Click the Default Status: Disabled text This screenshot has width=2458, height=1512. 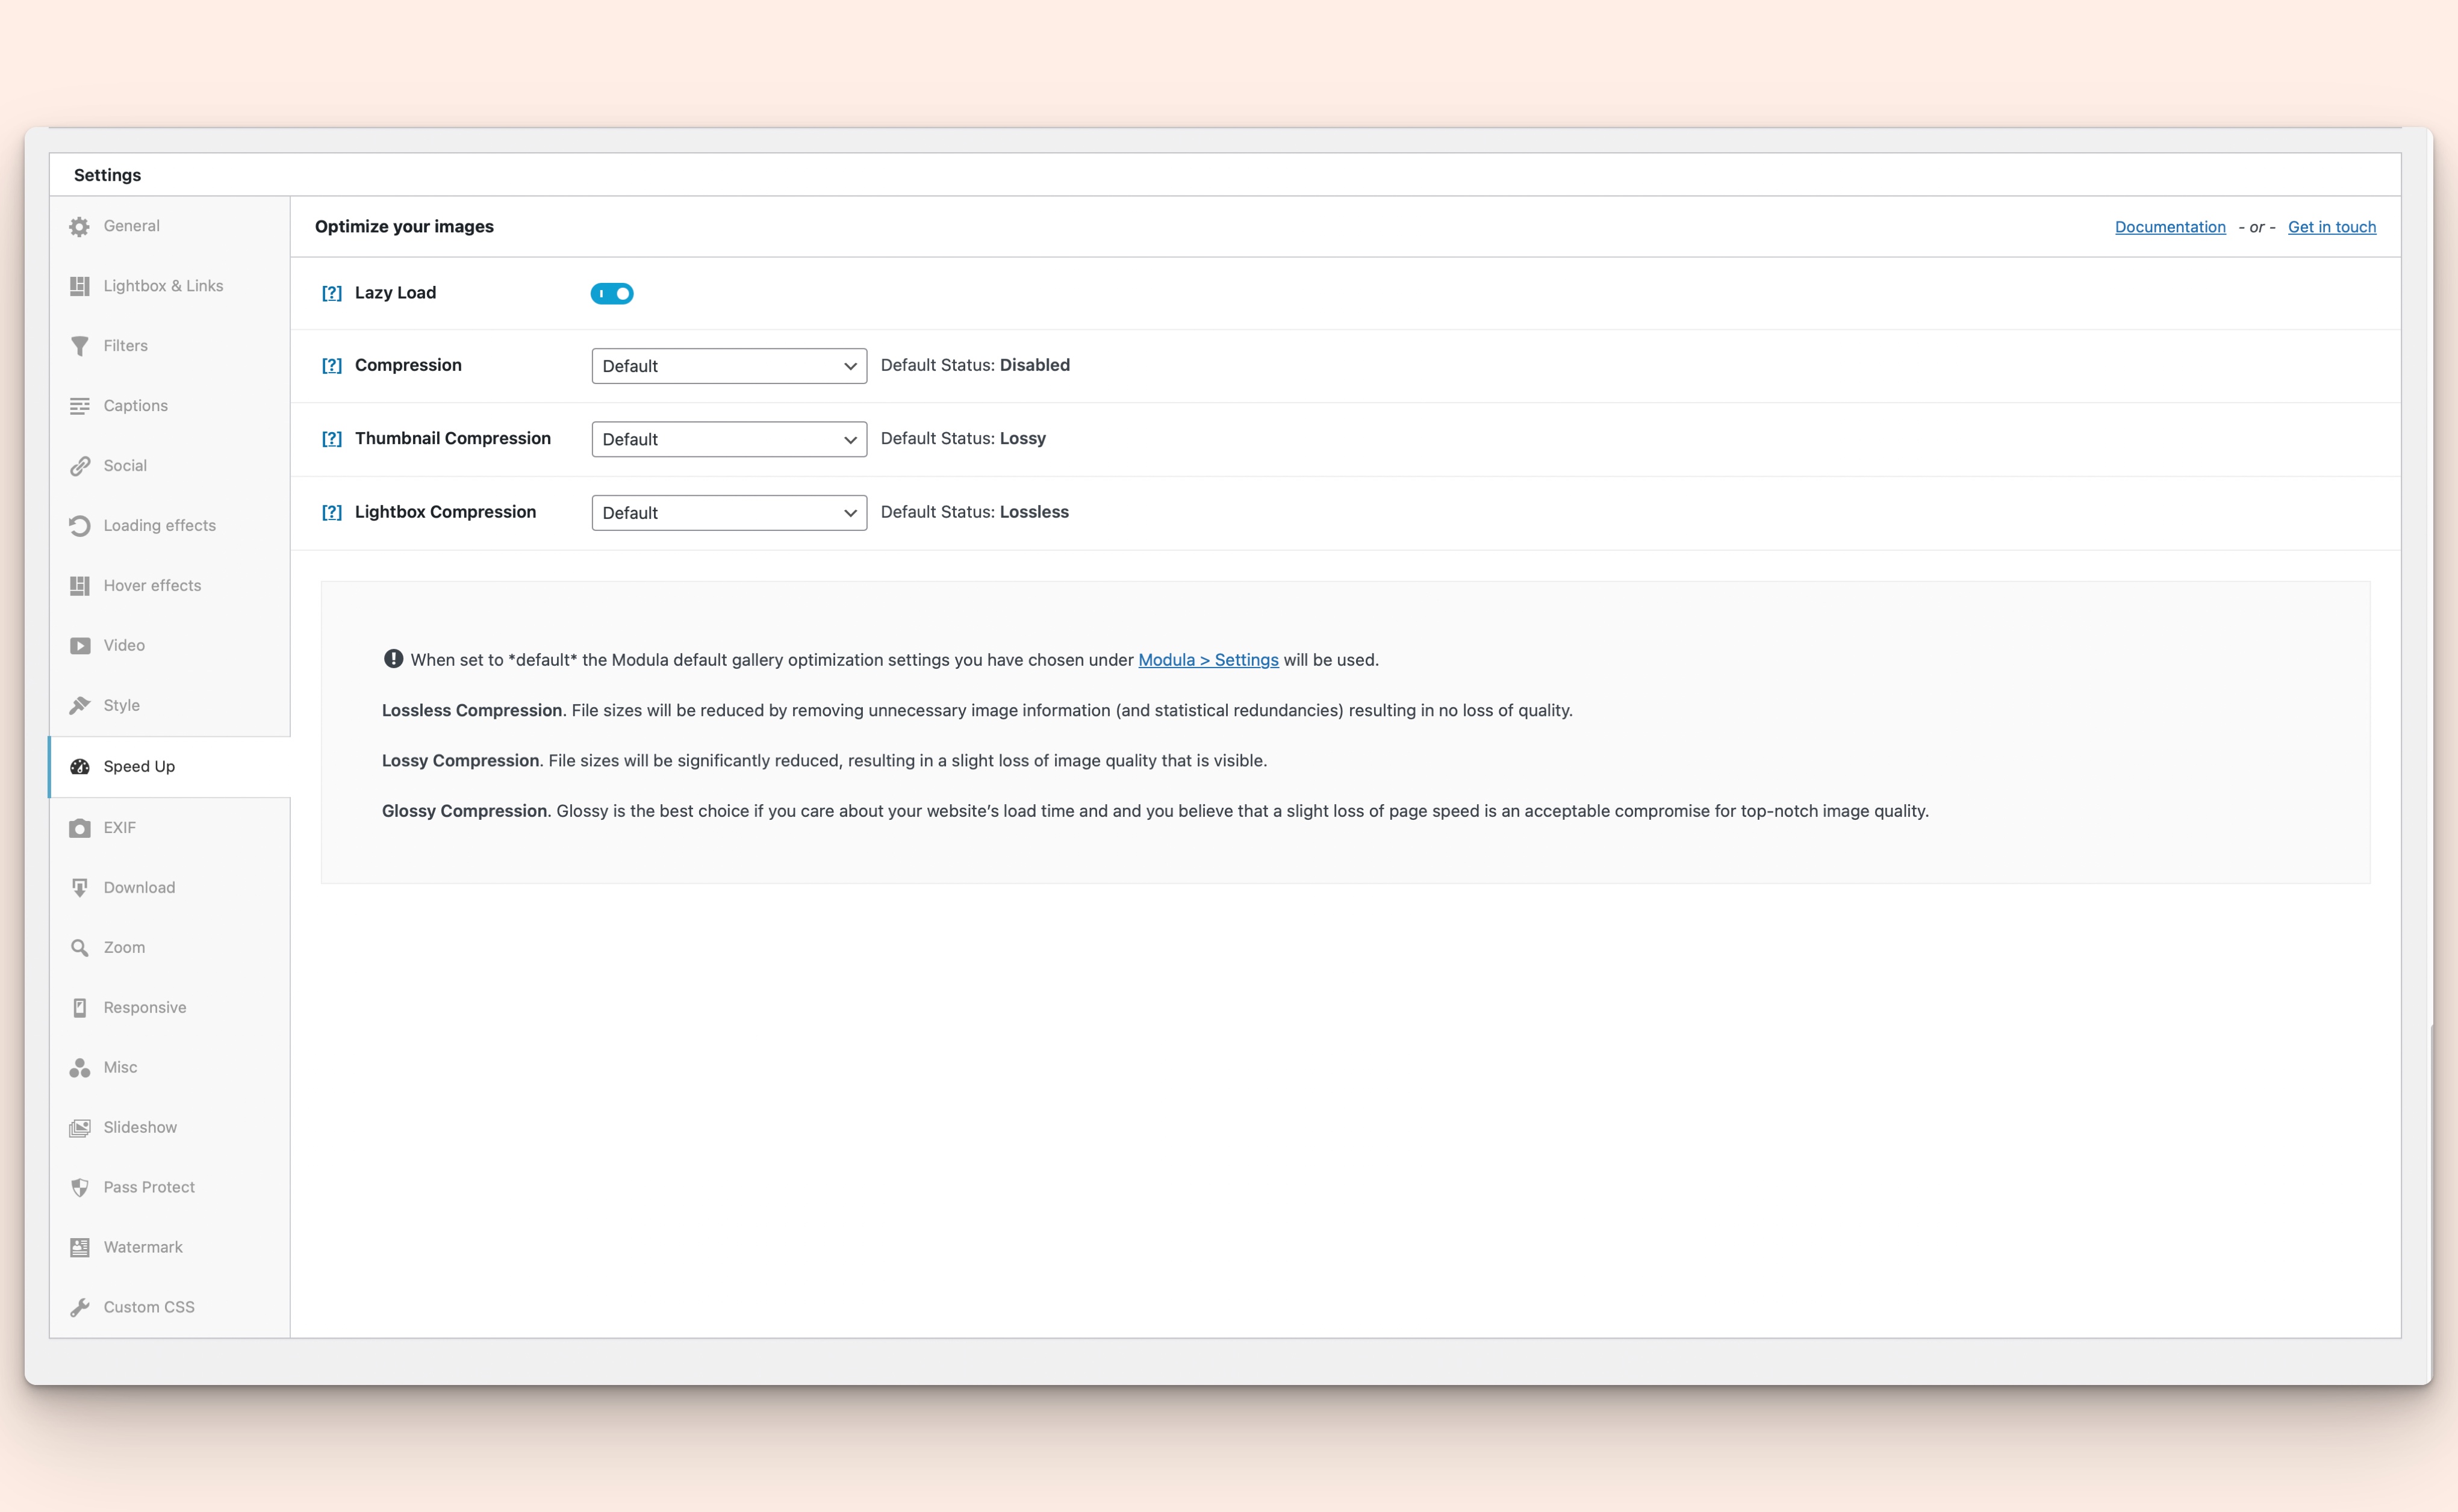(975, 366)
